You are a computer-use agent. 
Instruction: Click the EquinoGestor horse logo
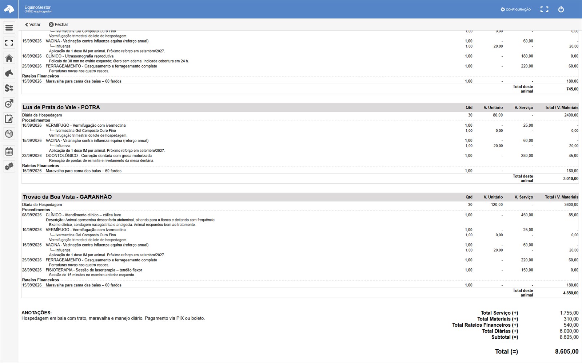[9, 9]
